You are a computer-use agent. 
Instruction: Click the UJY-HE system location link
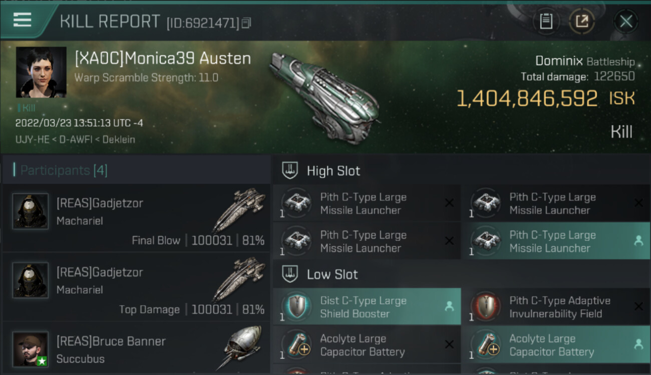pyautogui.click(x=32, y=139)
